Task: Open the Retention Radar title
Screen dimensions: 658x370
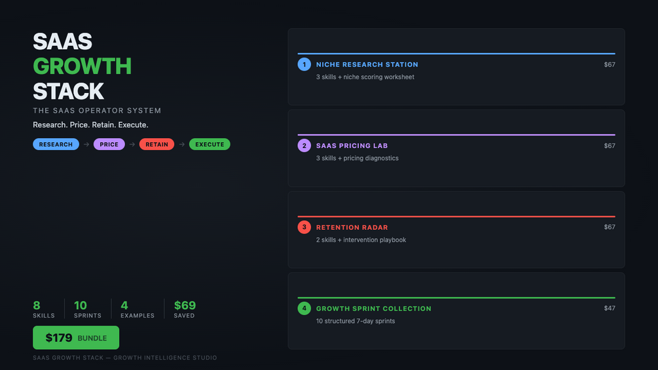Action: [x=352, y=228]
